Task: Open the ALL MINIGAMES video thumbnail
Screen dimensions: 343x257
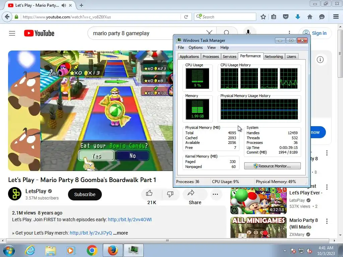Action: [258, 227]
